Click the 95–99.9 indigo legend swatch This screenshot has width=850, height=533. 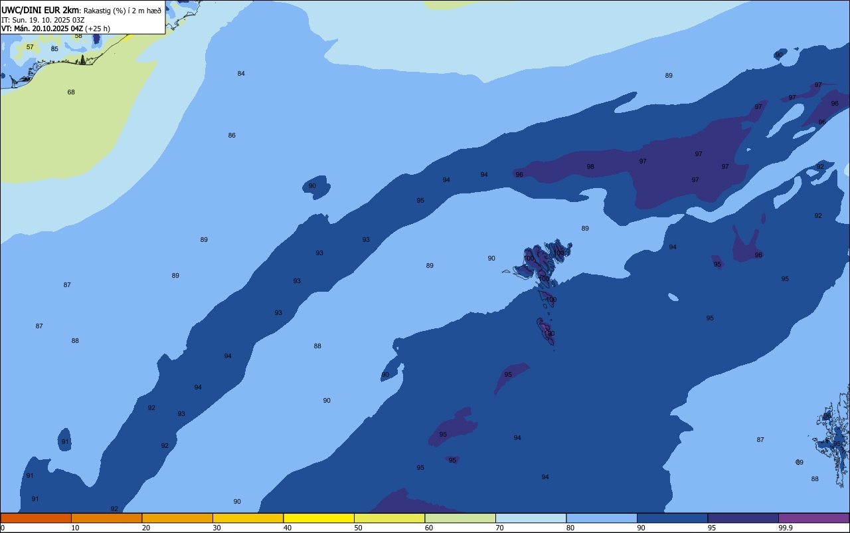pyautogui.click(x=743, y=518)
